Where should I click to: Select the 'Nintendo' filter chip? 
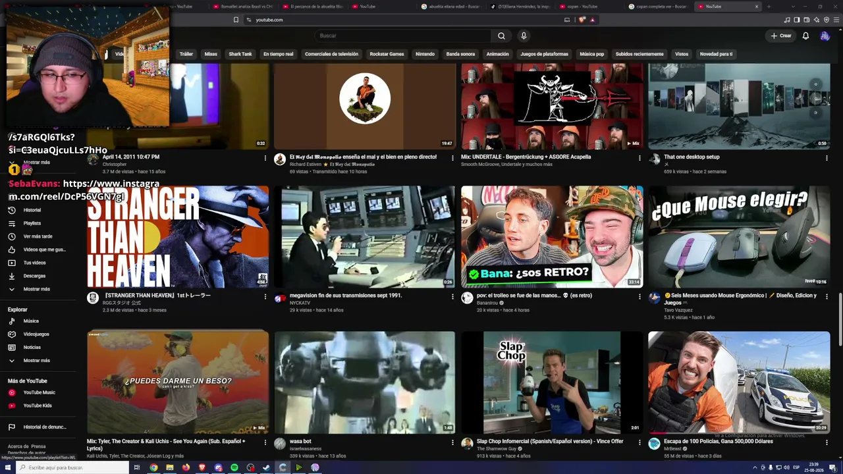425,54
